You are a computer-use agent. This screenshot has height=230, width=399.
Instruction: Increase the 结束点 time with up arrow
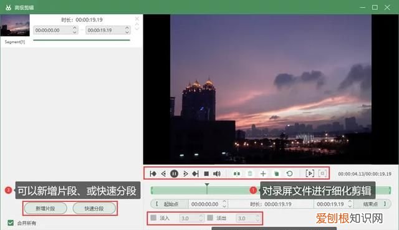pos(350,202)
